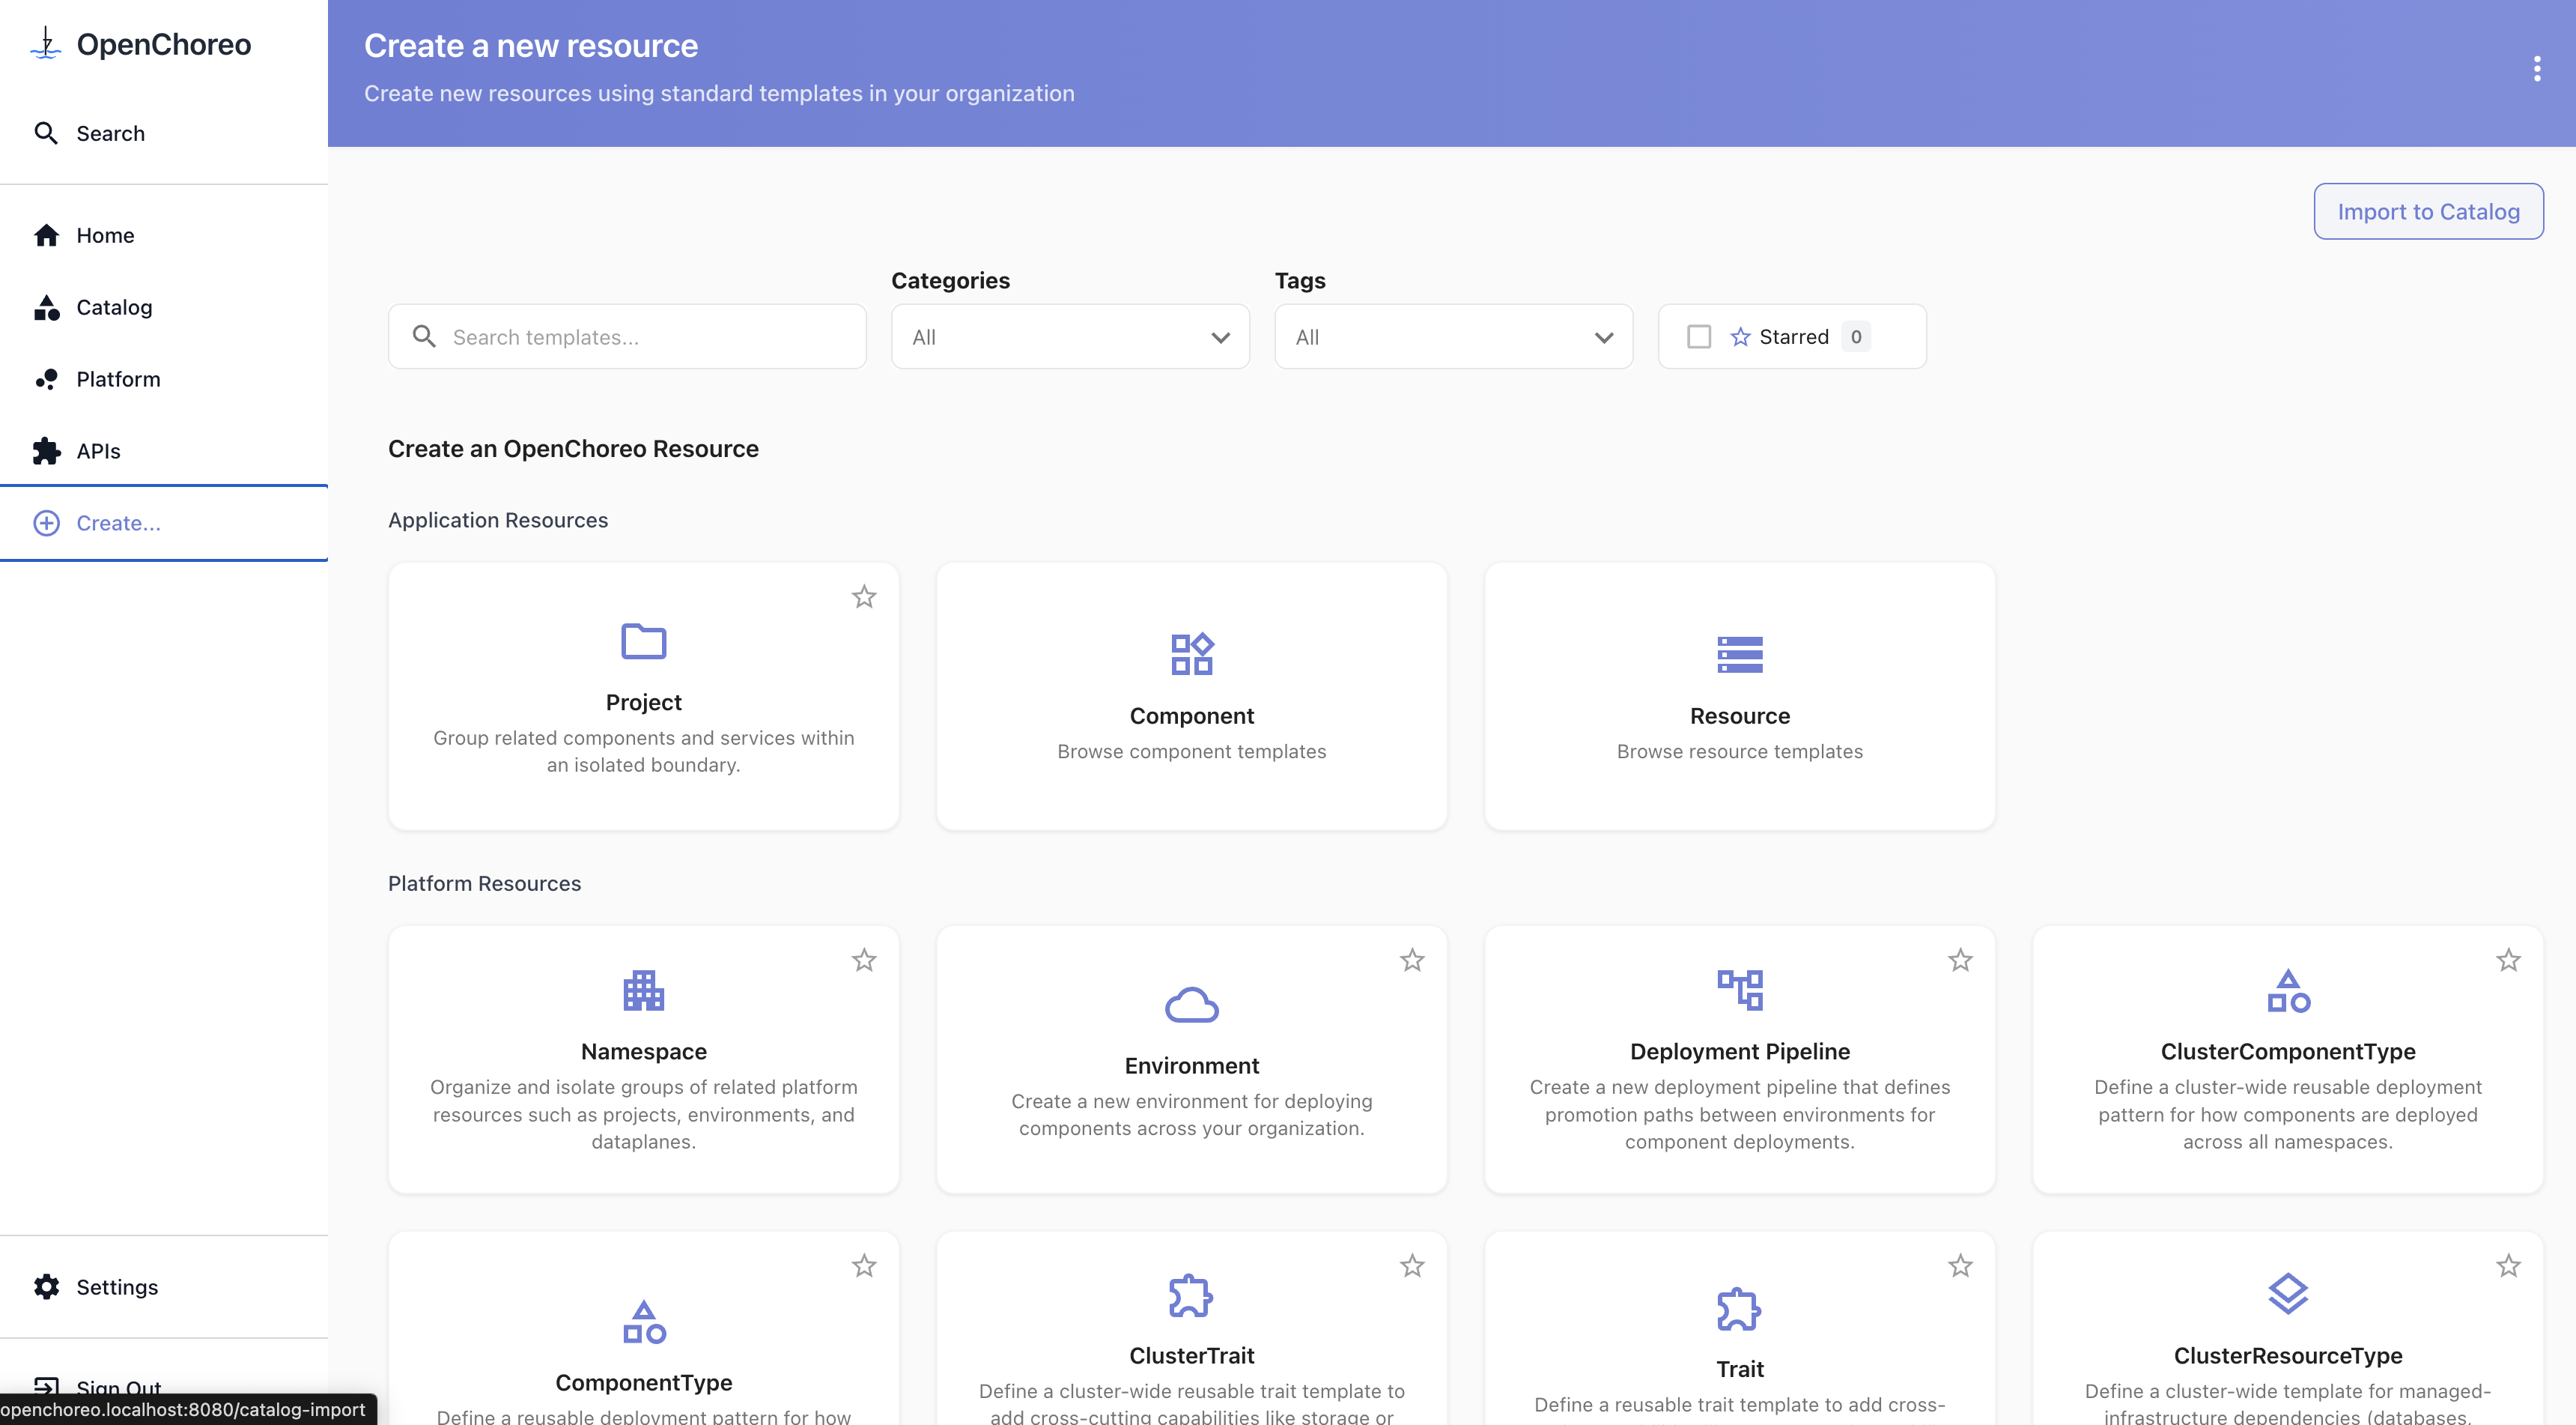The width and height of the screenshot is (2576, 1425).
Task: Click the 'Create an OpenChoreo Resource' heading
Action: point(573,450)
